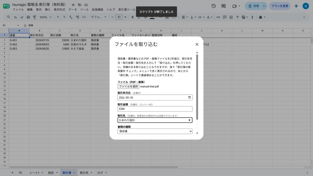
Task: Decrease decimal places
Action: [71, 17]
